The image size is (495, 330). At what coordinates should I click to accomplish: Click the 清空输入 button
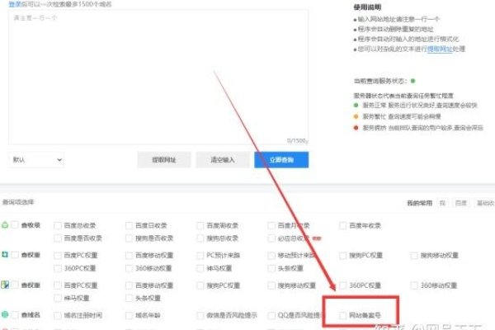click(x=223, y=160)
